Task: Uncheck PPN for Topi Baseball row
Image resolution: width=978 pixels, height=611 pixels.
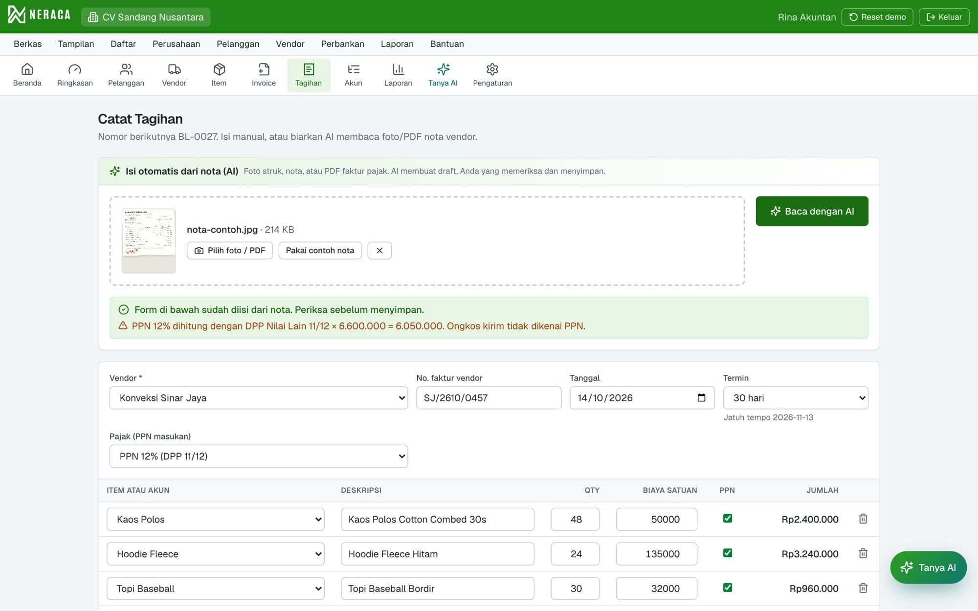Action: (x=728, y=588)
